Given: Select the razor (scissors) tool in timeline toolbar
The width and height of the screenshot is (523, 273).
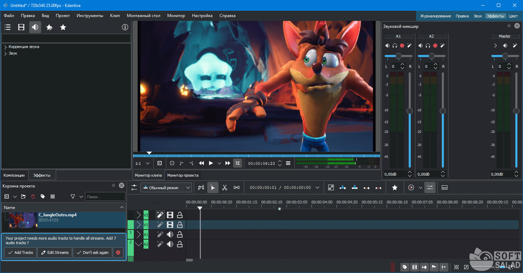Looking at the screenshot, I should pos(224,187).
